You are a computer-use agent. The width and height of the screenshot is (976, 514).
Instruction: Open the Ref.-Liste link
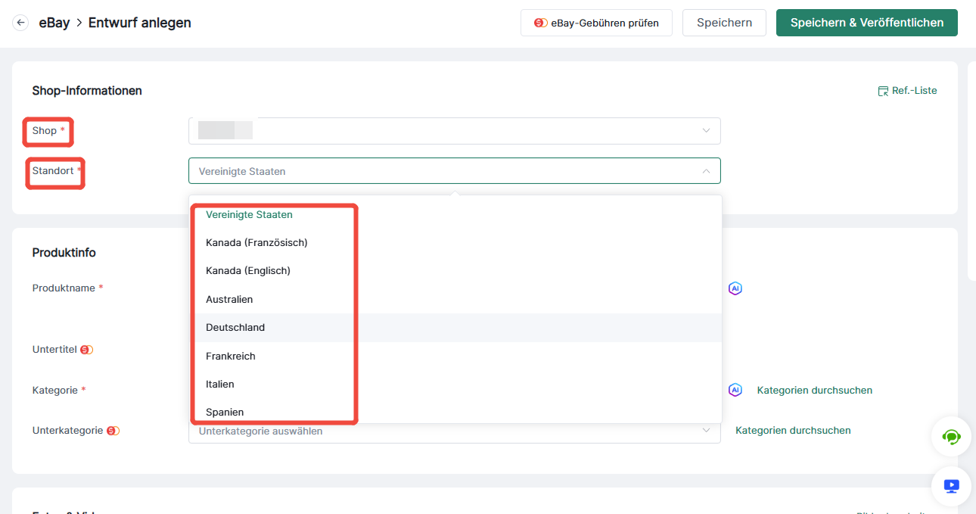[914, 91]
